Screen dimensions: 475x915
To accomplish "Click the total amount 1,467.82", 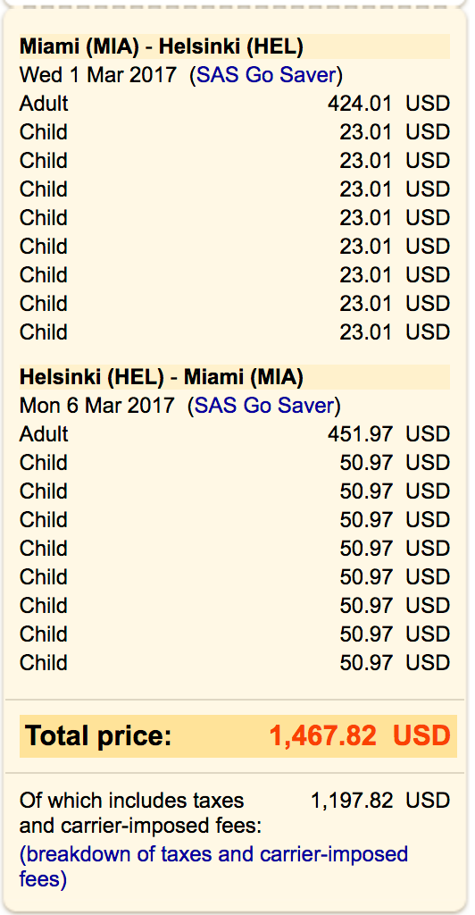I will click(x=323, y=736).
